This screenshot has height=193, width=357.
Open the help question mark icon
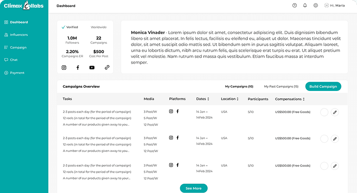click(x=294, y=6)
